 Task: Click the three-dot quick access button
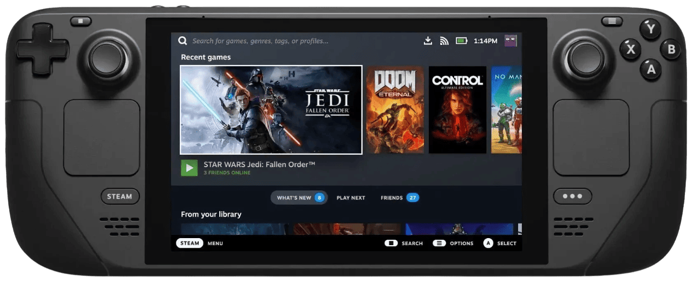point(572,196)
